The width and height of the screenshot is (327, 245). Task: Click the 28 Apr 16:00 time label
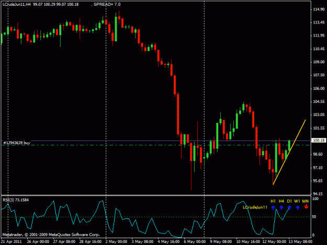point(91,242)
